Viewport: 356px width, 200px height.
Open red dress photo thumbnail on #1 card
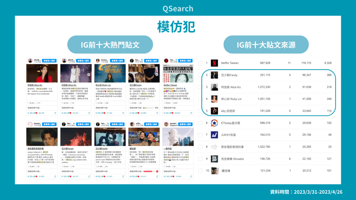[42, 73]
